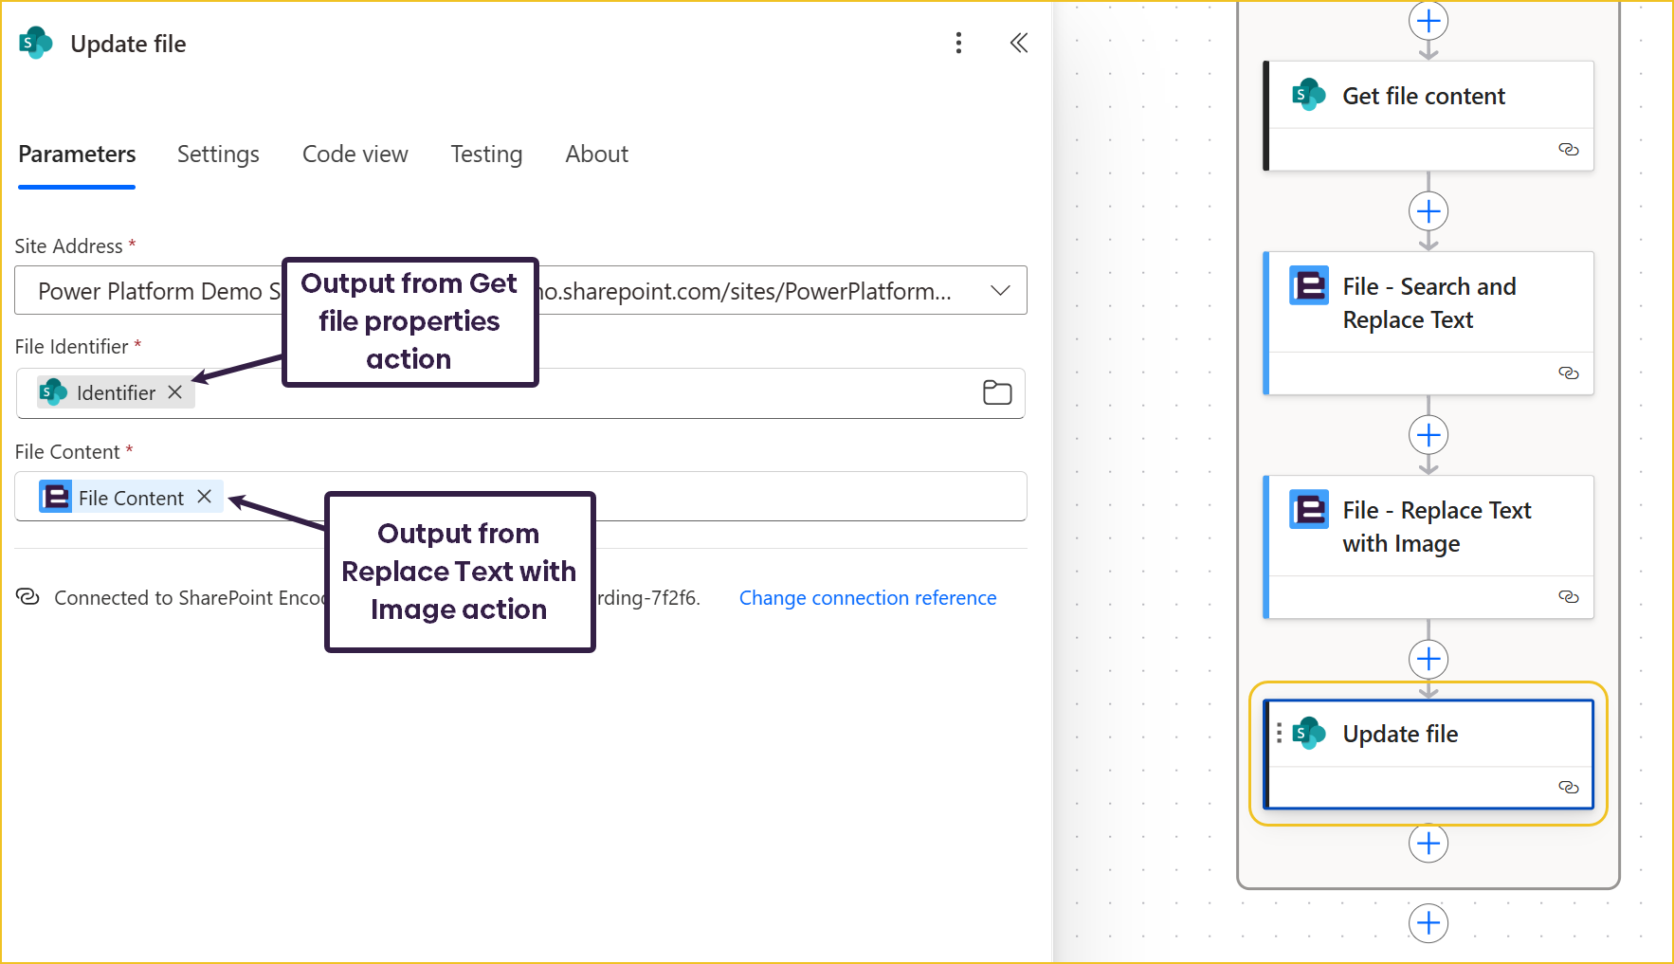Viewport: 1674px width, 964px height.
Task: Remove the File Content token
Action: pyautogui.click(x=204, y=497)
